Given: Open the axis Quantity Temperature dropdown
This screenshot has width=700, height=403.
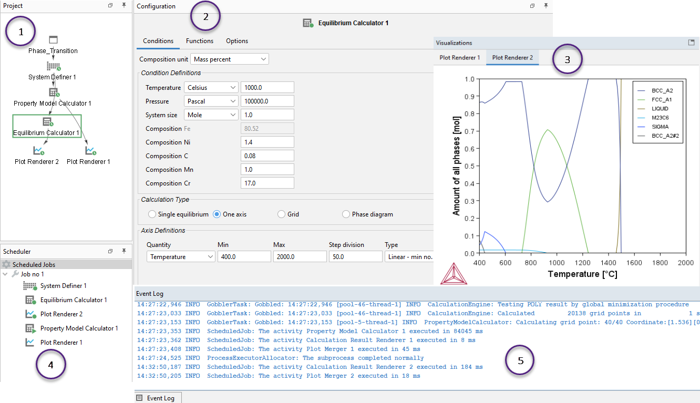Looking at the screenshot, I should click(x=181, y=257).
